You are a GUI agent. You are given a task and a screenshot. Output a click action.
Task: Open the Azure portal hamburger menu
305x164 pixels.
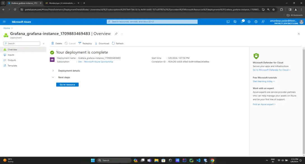point(4,22)
